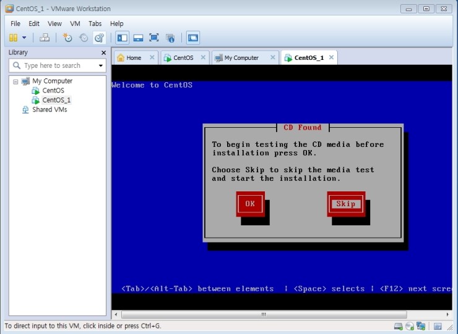
Task: Minimize the VMware Workstation window
Action: [408, 9]
